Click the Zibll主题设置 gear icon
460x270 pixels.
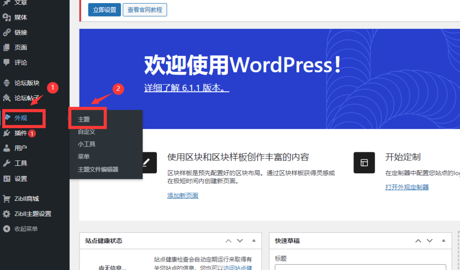7,214
